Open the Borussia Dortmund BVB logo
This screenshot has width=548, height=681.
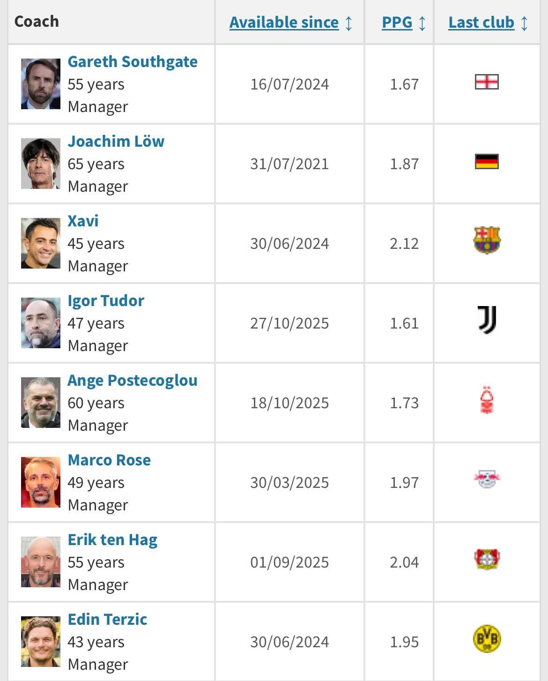487,639
